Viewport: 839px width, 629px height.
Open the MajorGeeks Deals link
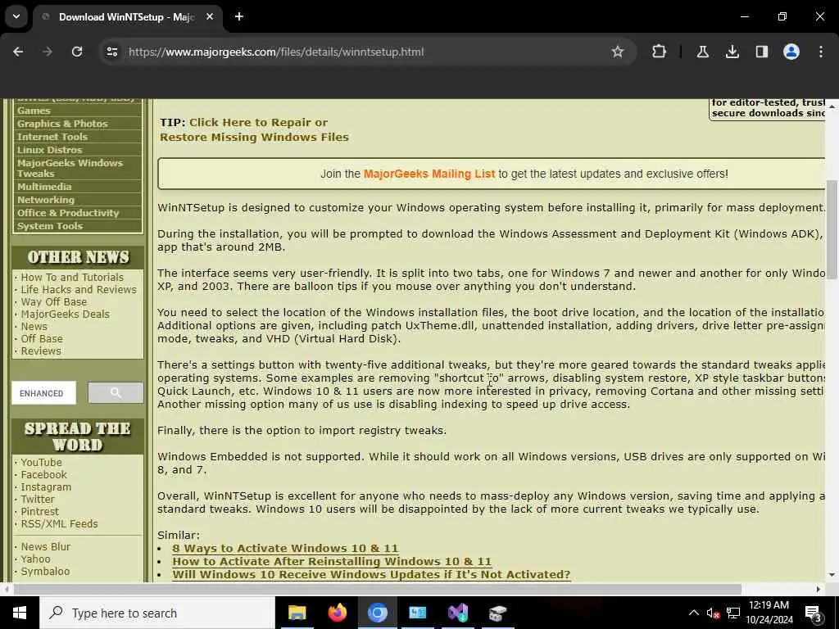[66, 314]
